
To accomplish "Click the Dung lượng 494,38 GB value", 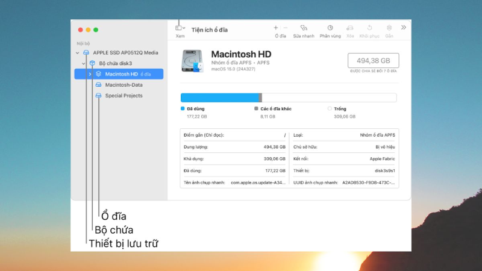I will (x=274, y=147).
